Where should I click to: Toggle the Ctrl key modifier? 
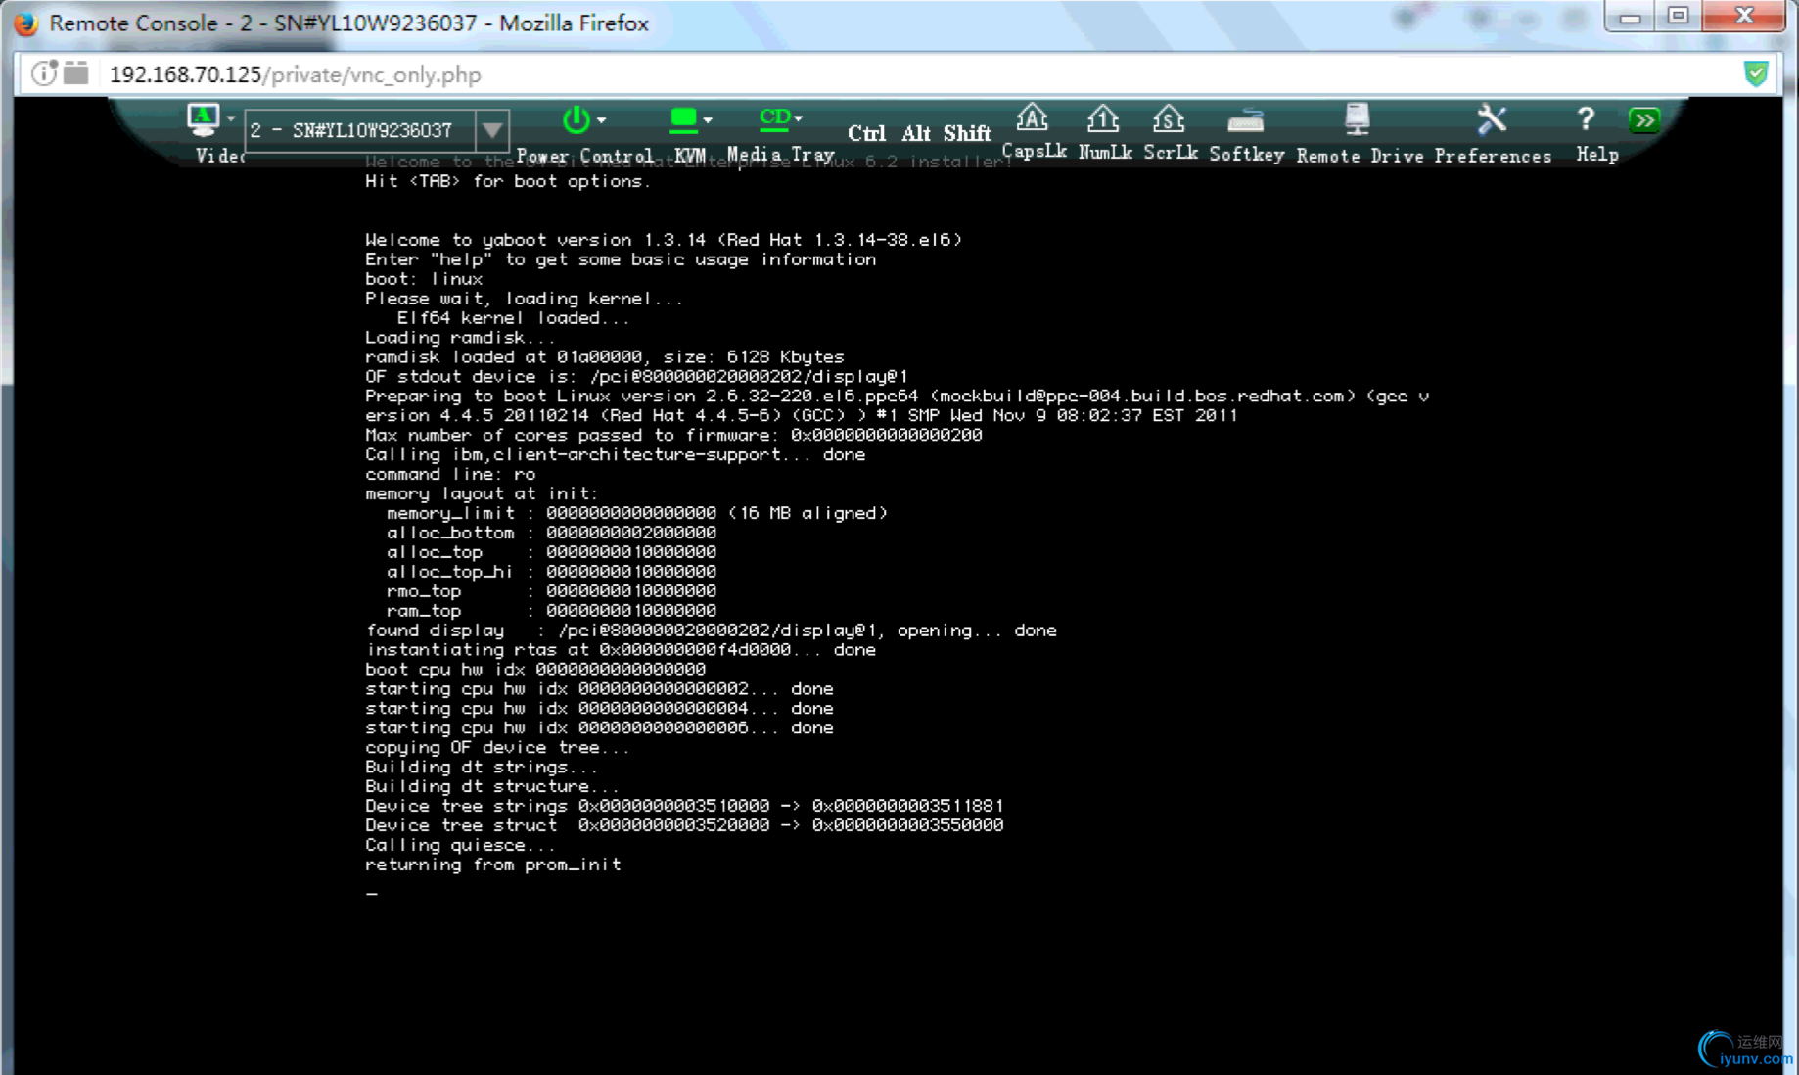[866, 133]
